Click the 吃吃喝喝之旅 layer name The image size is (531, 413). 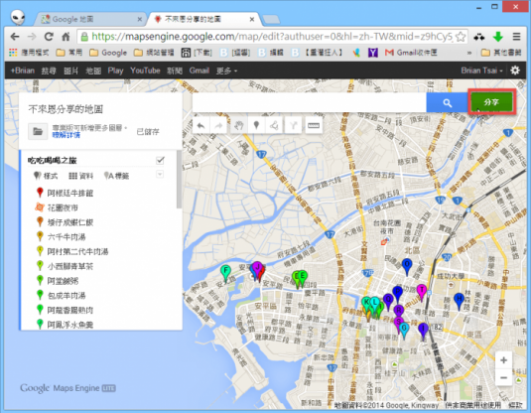pos(53,160)
